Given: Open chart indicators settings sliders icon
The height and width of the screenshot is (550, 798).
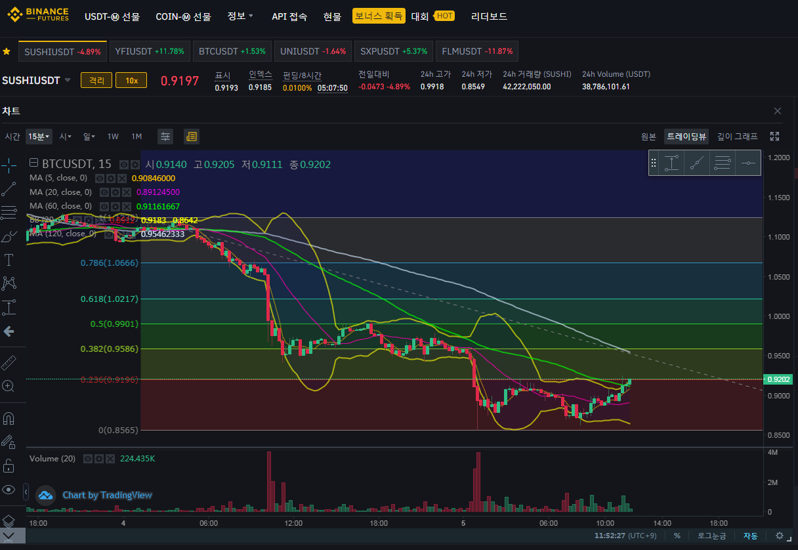Looking at the screenshot, I should 165,137.
